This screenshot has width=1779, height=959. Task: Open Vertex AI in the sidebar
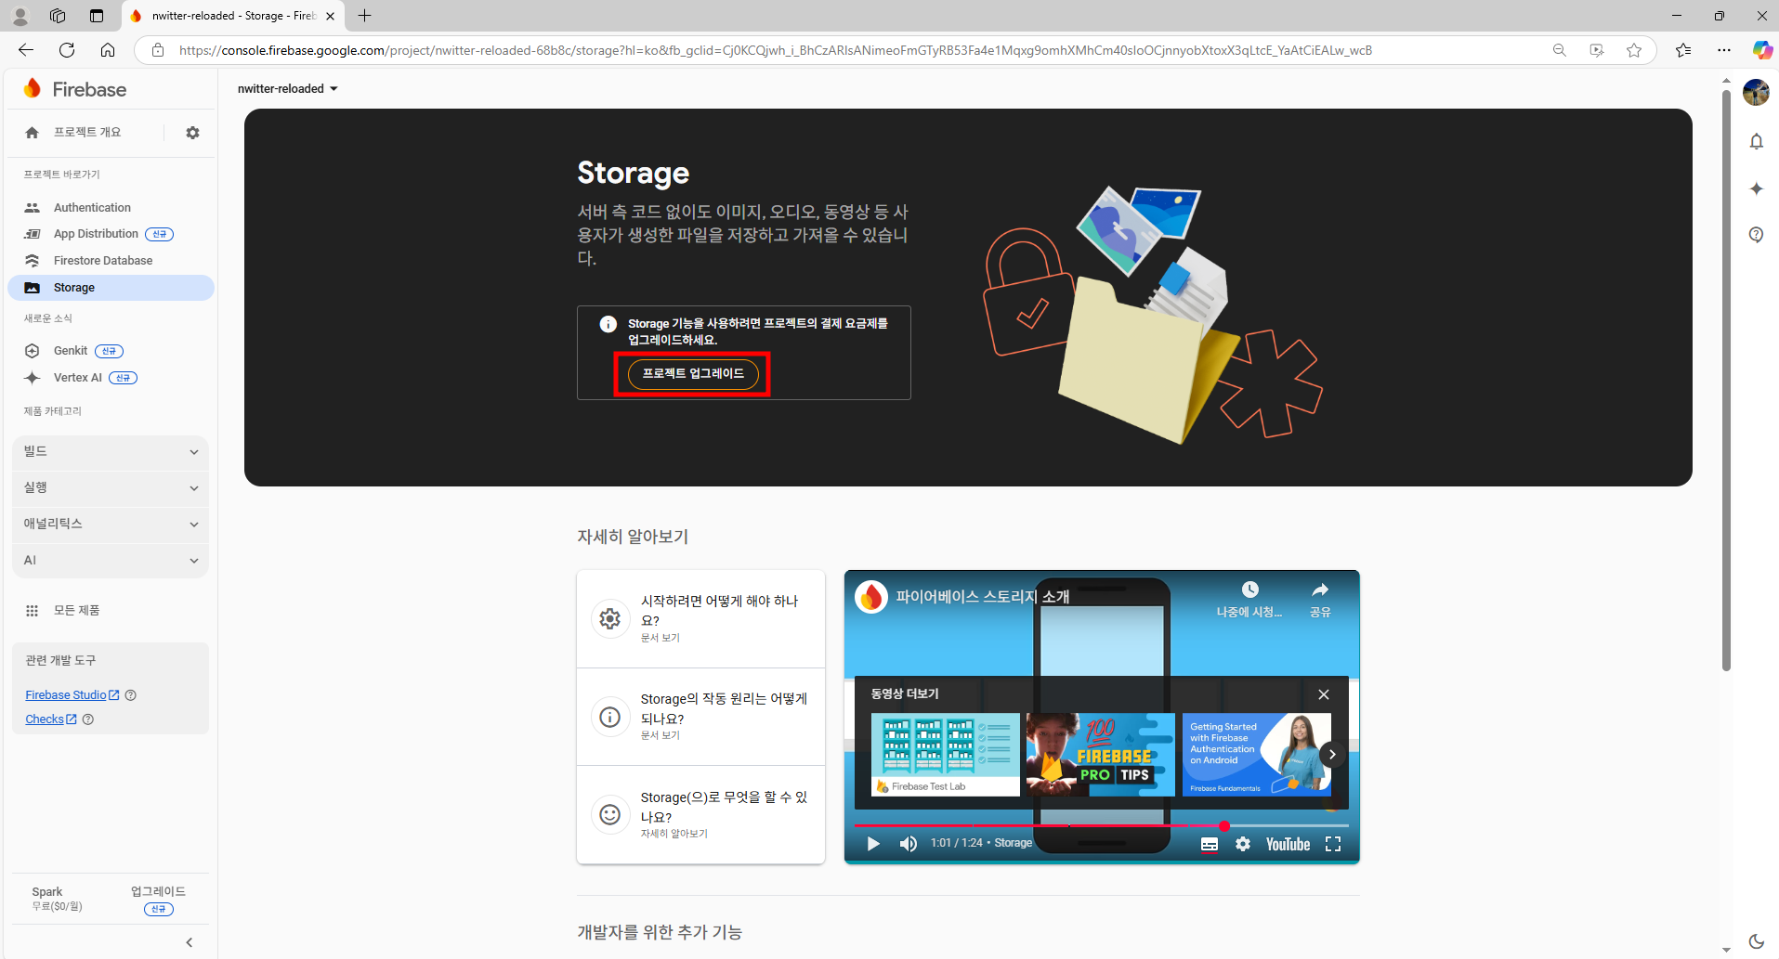click(x=78, y=378)
